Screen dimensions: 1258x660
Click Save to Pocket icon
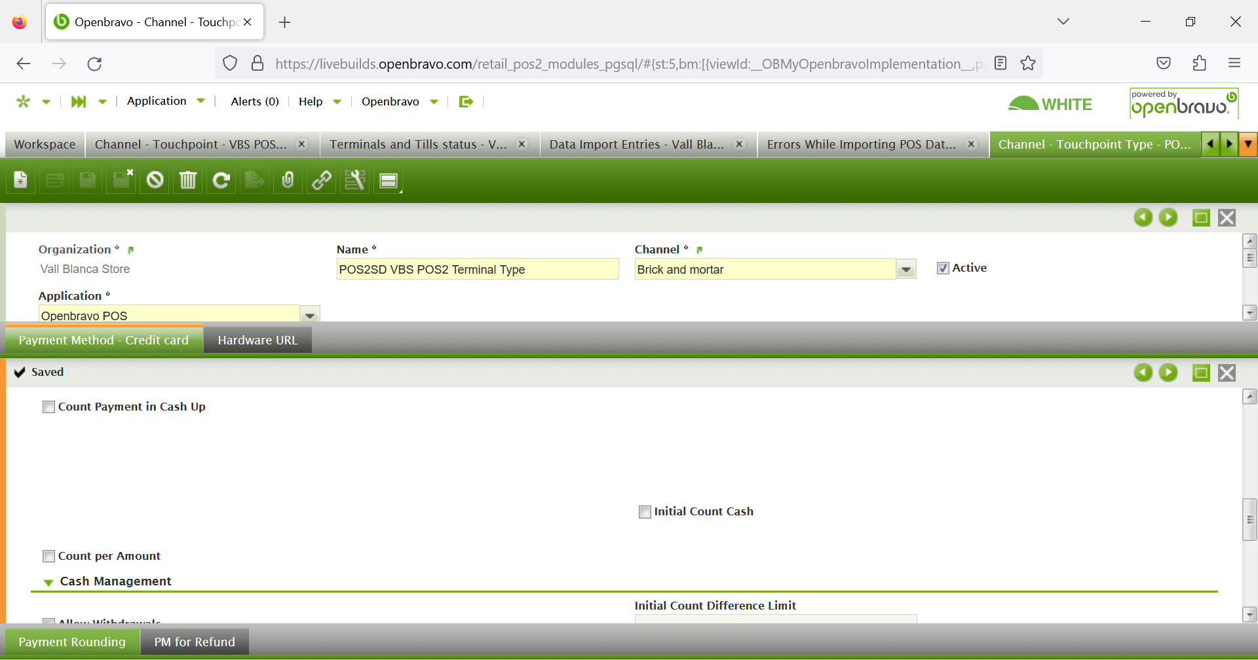(1164, 64)
